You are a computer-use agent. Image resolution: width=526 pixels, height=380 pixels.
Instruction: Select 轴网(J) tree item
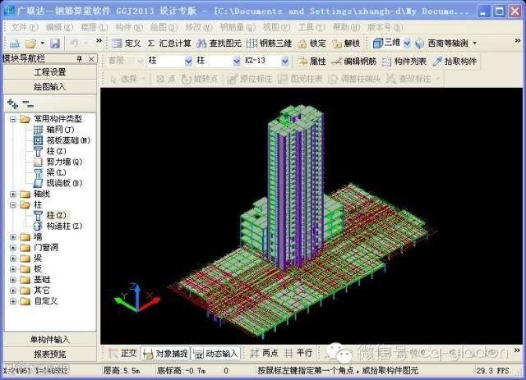(54, 130)
